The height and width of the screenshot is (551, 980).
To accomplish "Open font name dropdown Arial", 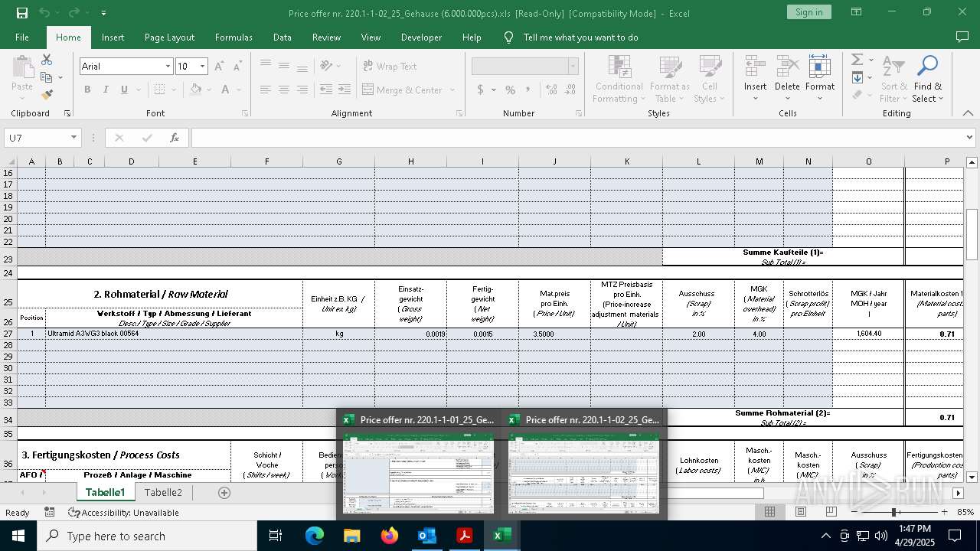I will coord(168,67).
